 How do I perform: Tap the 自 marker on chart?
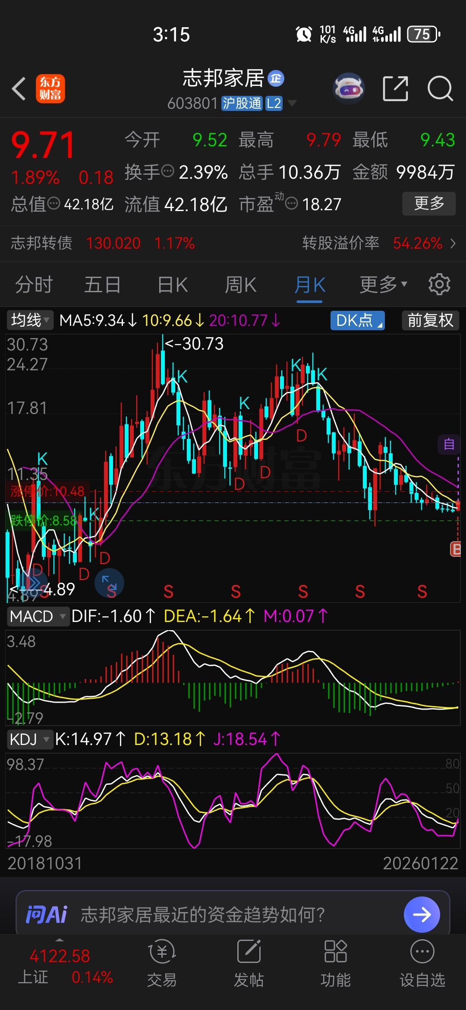(x=449, y=444)
